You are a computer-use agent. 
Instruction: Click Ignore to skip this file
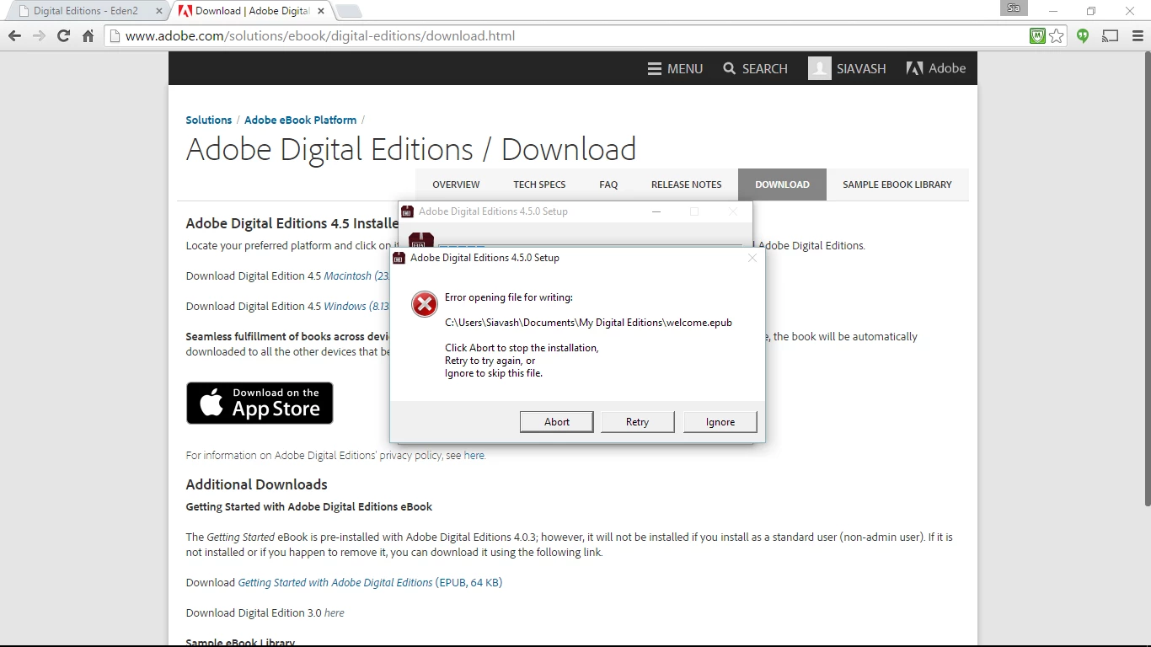[720, 422]
